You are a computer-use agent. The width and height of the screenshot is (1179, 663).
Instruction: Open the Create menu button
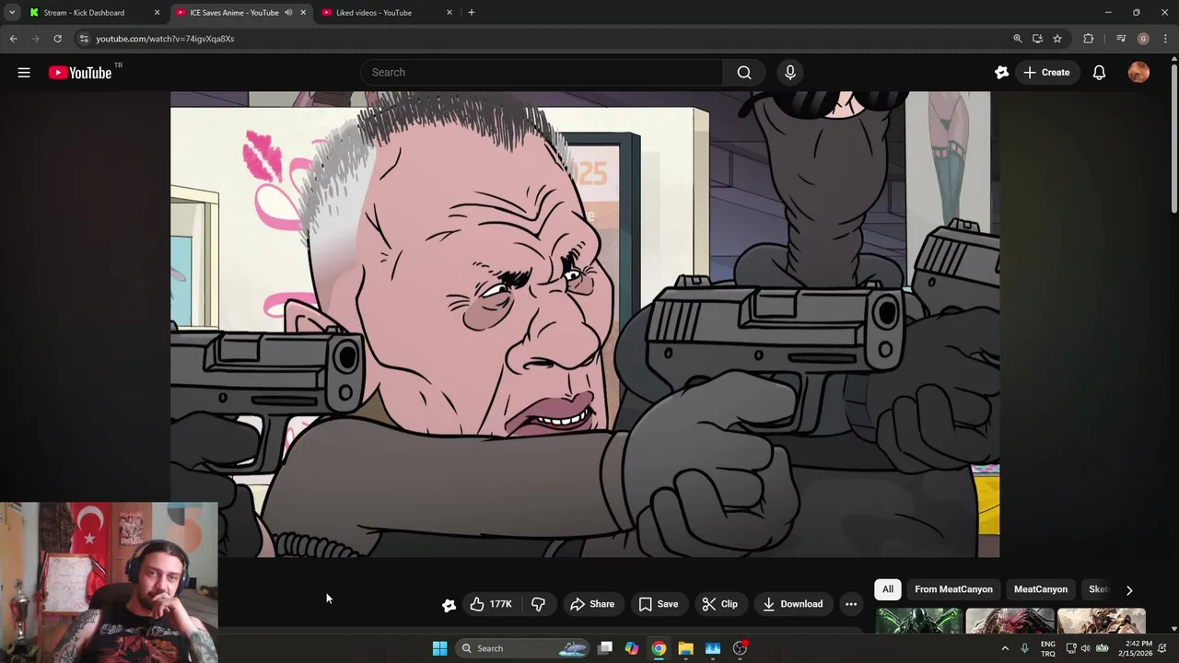[1046, 73]
